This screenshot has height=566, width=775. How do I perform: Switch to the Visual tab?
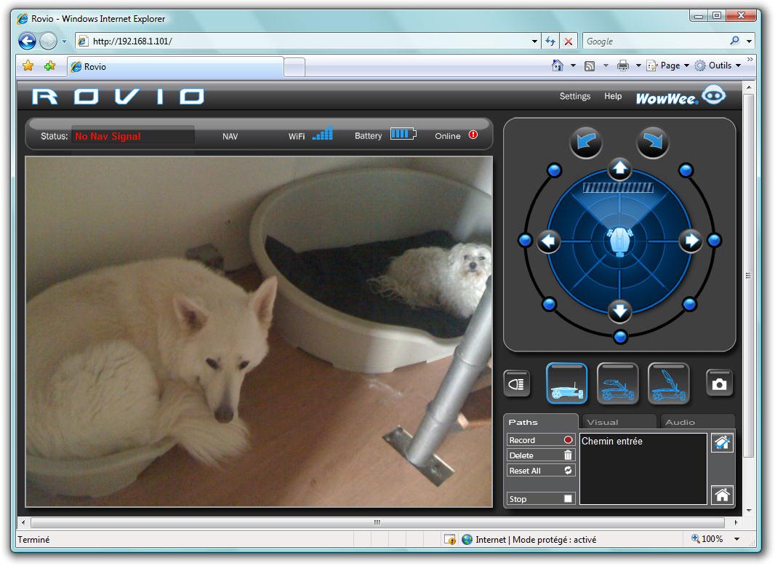619,422
